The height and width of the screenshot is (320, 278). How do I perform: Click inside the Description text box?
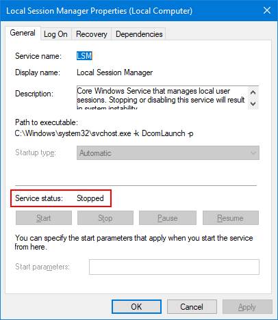(162, 98)
